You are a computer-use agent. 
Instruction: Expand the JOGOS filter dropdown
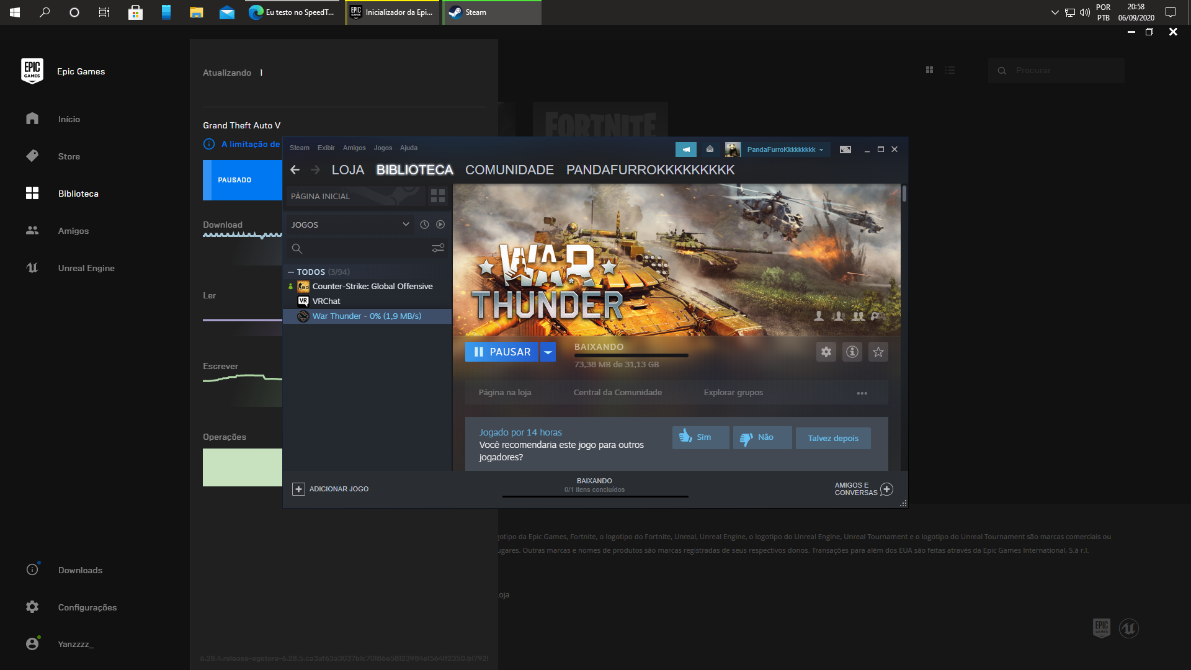350,225
